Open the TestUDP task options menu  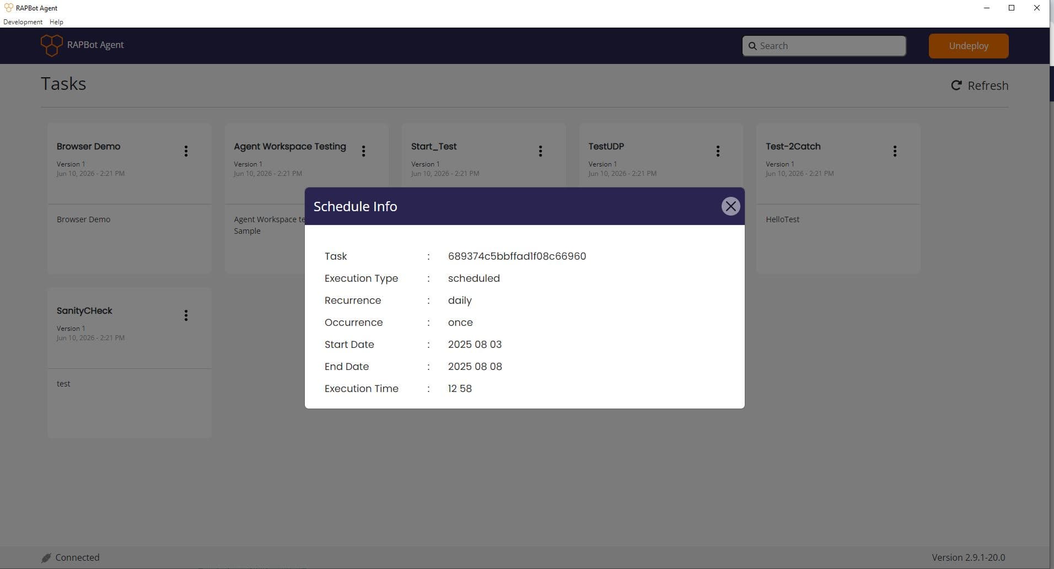click(x=718, y=151)
